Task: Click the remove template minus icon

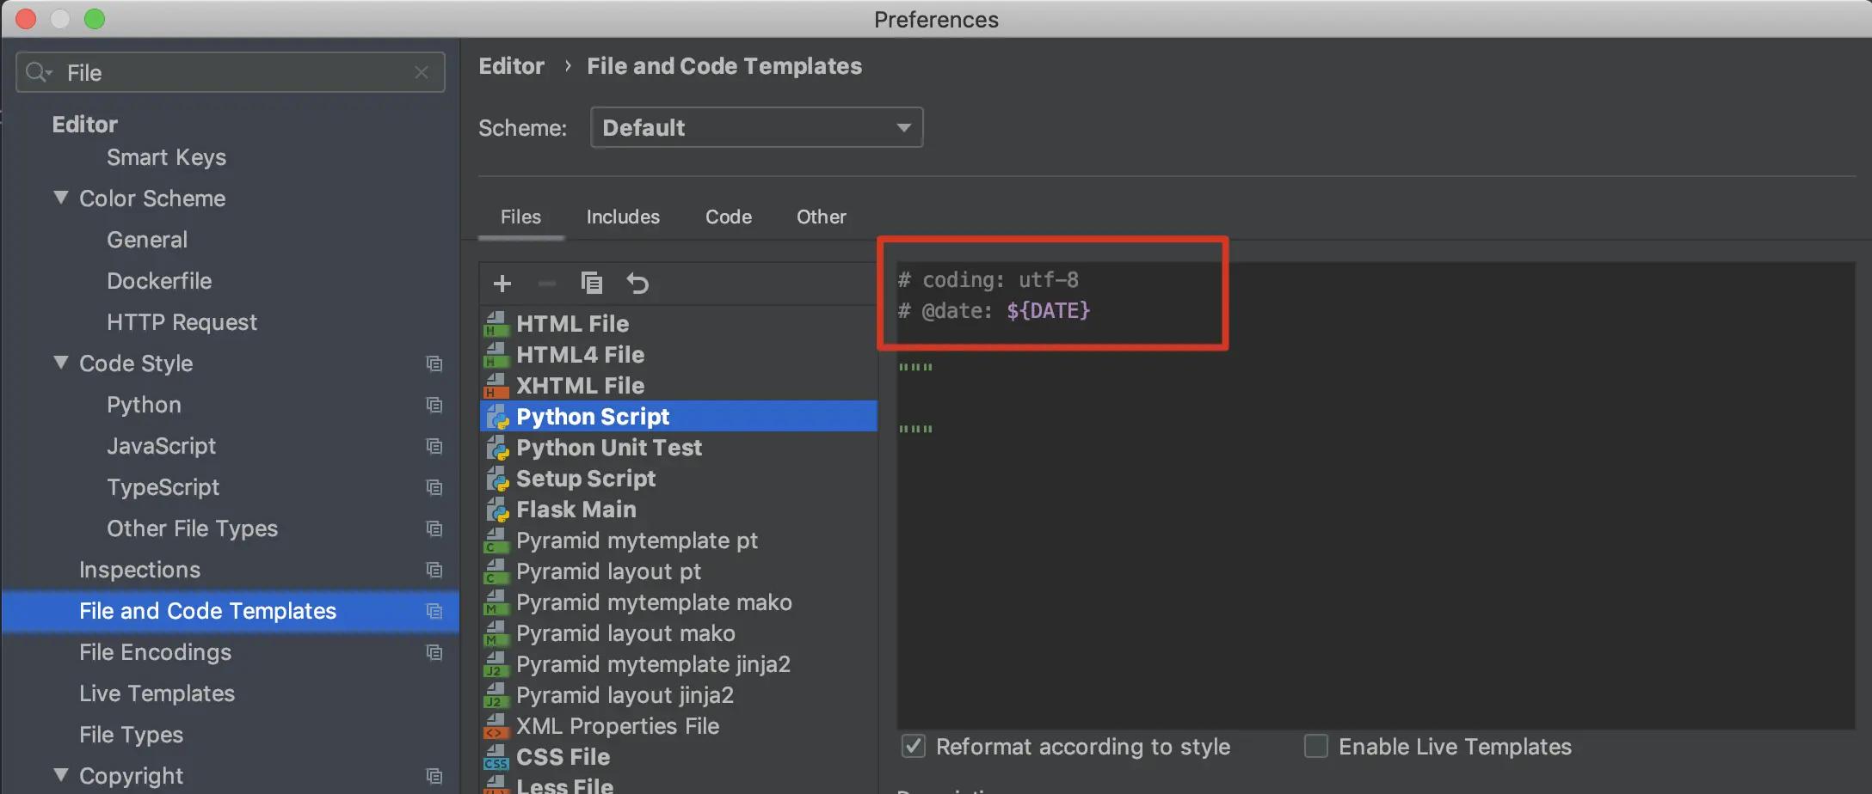Action: point(547,284)
